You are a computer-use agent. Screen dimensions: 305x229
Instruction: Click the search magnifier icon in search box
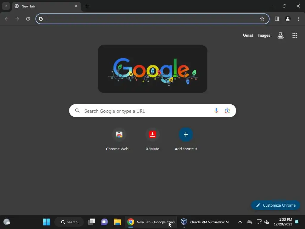point(77,111)
